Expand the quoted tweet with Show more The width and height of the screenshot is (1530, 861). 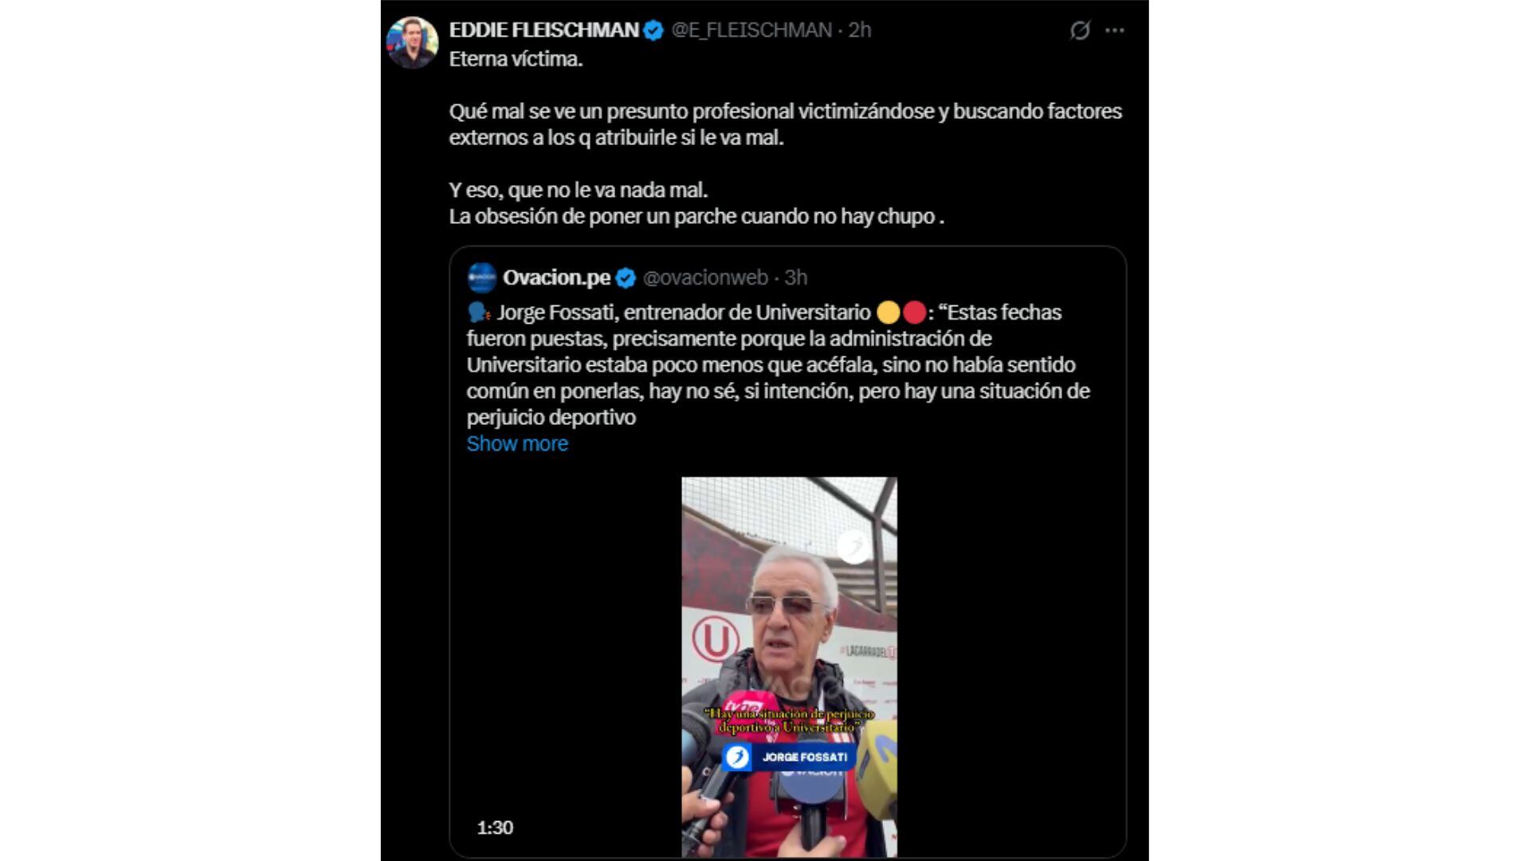[517, 443]
